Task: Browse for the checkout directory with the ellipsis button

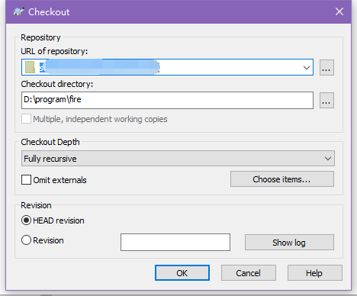Action: (326, 101)
